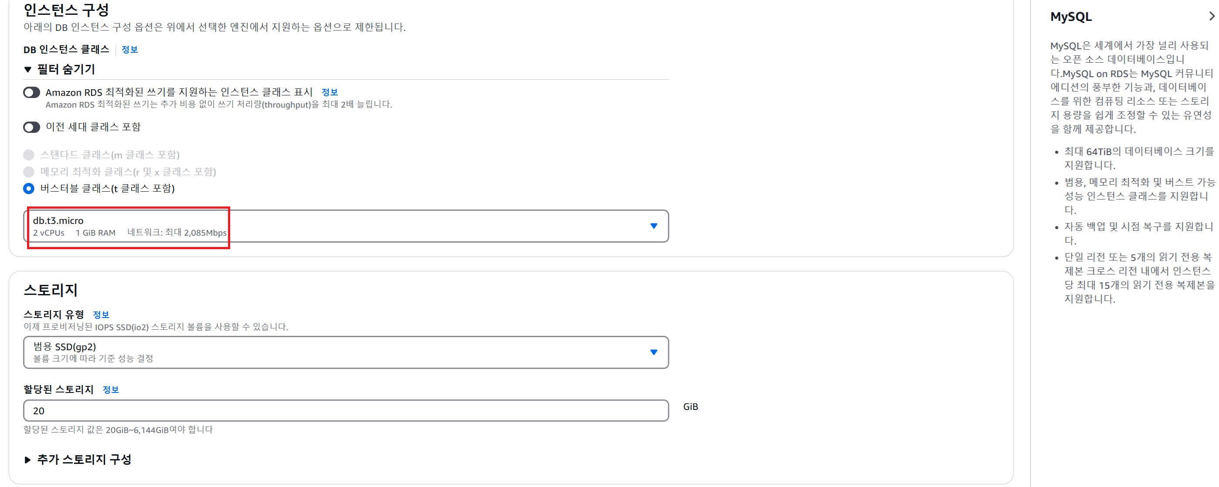Click 정보 link next to 스토리지 유형
Screen dimensions: 1219x487
tap(101, 315)
